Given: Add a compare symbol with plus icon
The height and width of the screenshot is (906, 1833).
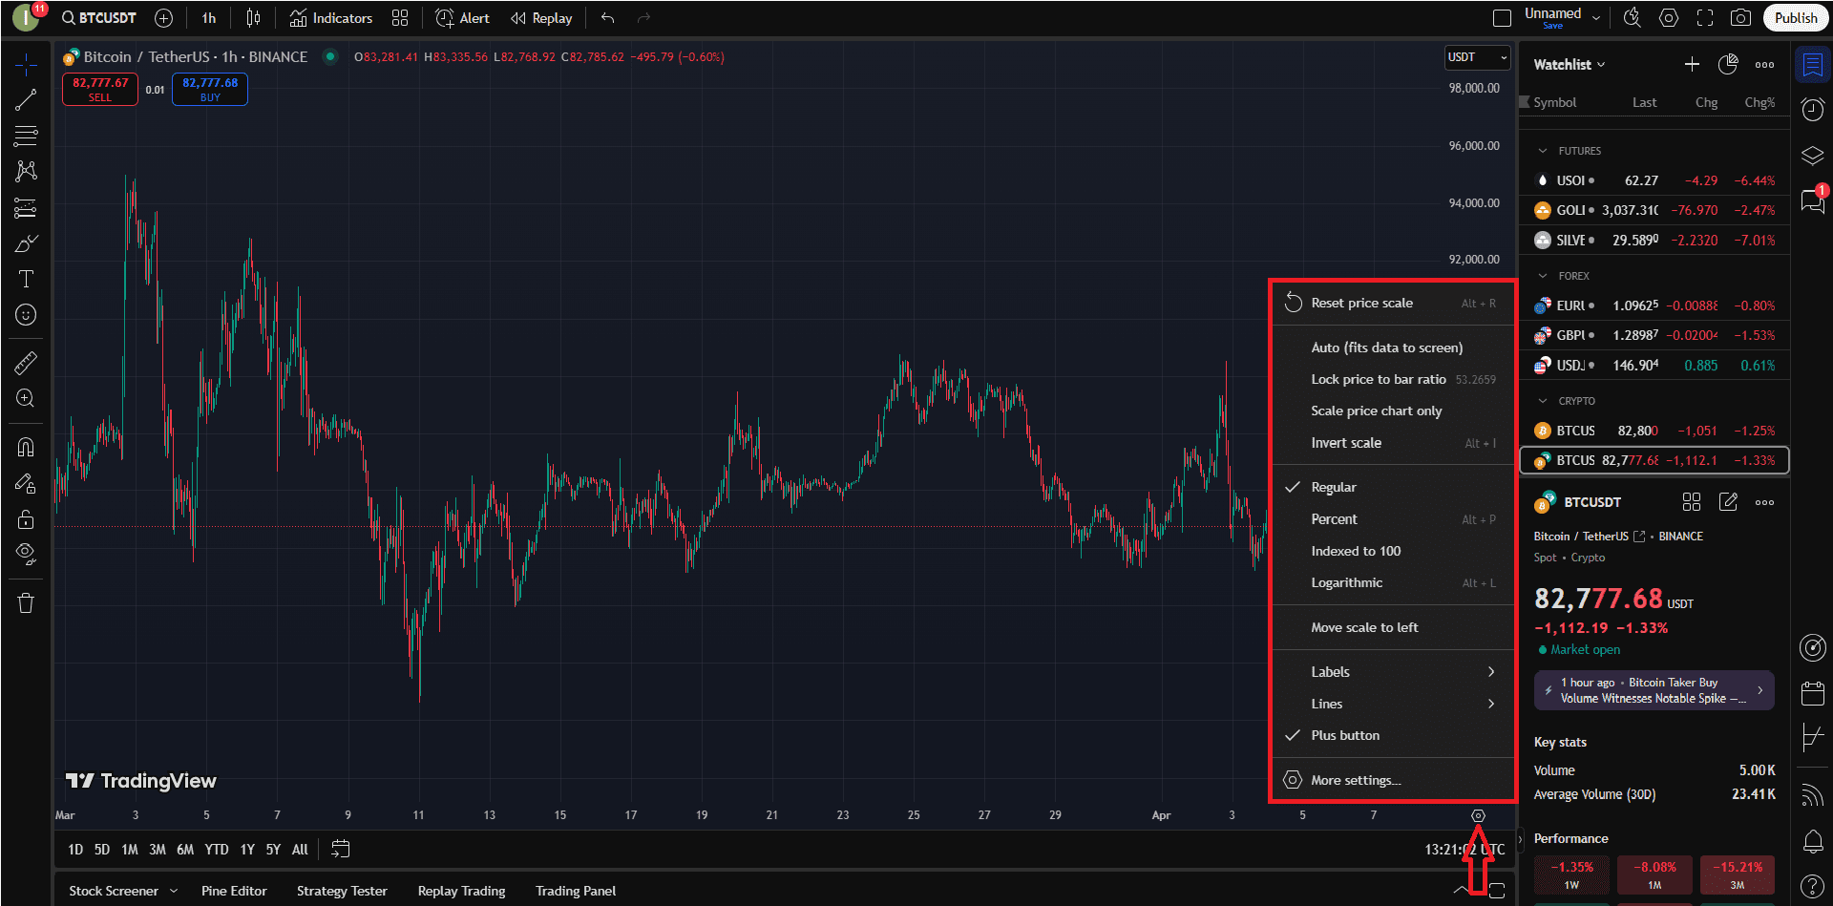Looking at the screenshot, I should tap(164, 18).
